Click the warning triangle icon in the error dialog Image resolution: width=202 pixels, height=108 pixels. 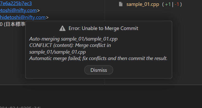click(62, 28)
